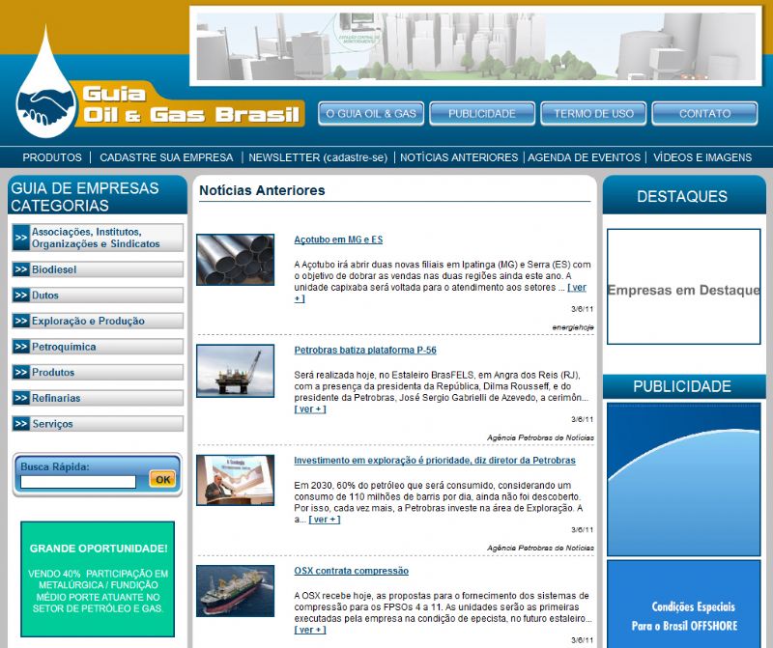
Task: Open the PUBLICIDADE top button
Action: (x=482, y=114)
